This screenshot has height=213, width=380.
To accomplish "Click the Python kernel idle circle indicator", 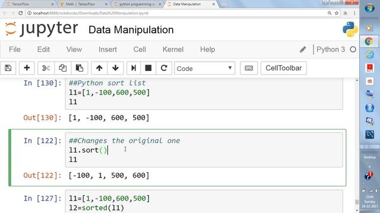I will tap(353, 50).
